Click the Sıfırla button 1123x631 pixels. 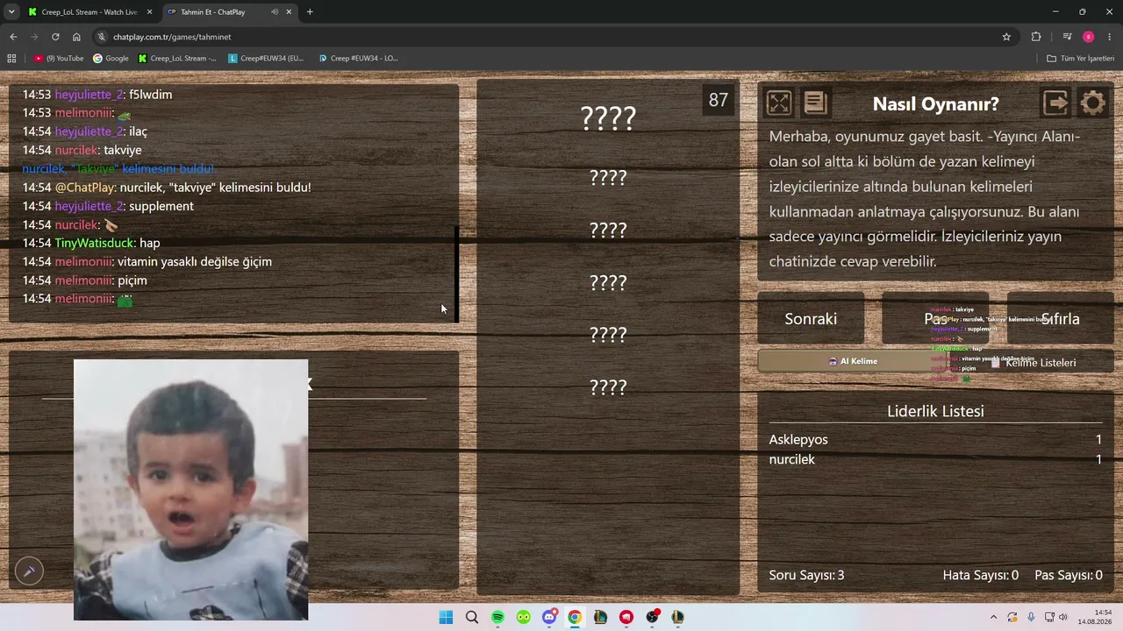coord(1060,319)
